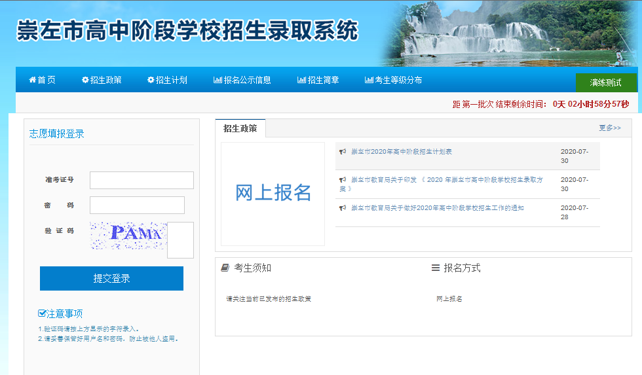Open the 更多>> link
This screenshot has height=375, width=642.
(x=609, y=128)
